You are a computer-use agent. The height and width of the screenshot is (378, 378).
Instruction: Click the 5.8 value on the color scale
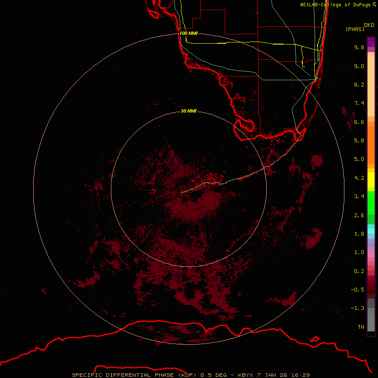pyautogui.click(x=359, y=141)
